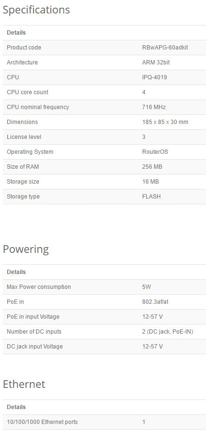206x436 pixels.
Task: Click the License level label
Action: coord(24,137)
